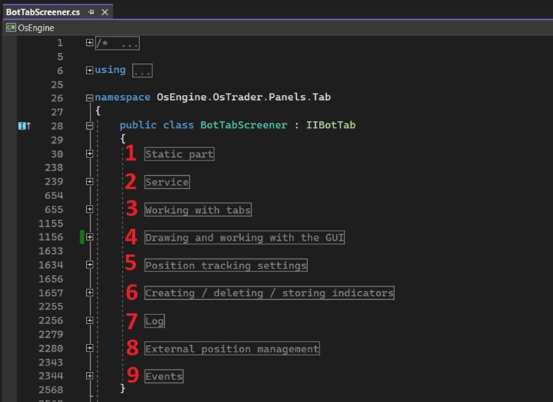Expand the Working with tabs region
Viewport: 553px width, 402px height.
(x=90, y=209)
